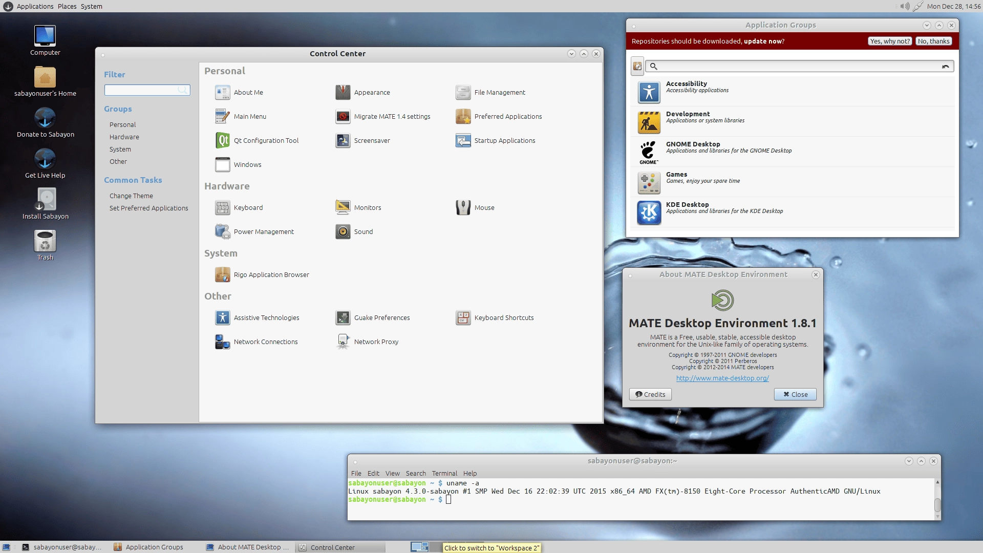The image size is (983, 553).
Task: Click Set Preferred Applications common task
Action: click(x=148, y=208)
